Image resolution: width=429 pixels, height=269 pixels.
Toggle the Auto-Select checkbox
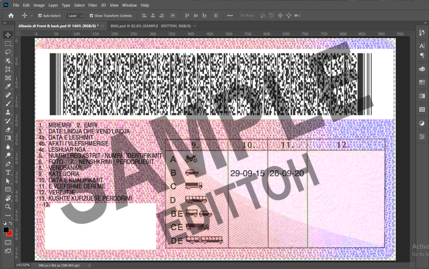pos(40,16)
